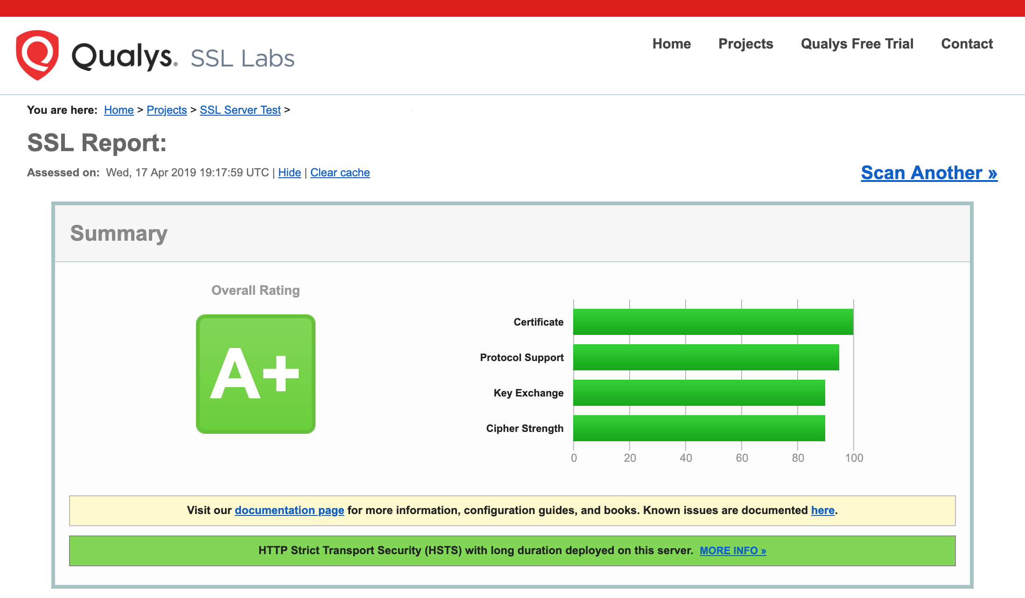The width and height of the screenshot is (1025, 598).
Task: Navigate to Qualys Free Trial
Action: pos(857,44)
